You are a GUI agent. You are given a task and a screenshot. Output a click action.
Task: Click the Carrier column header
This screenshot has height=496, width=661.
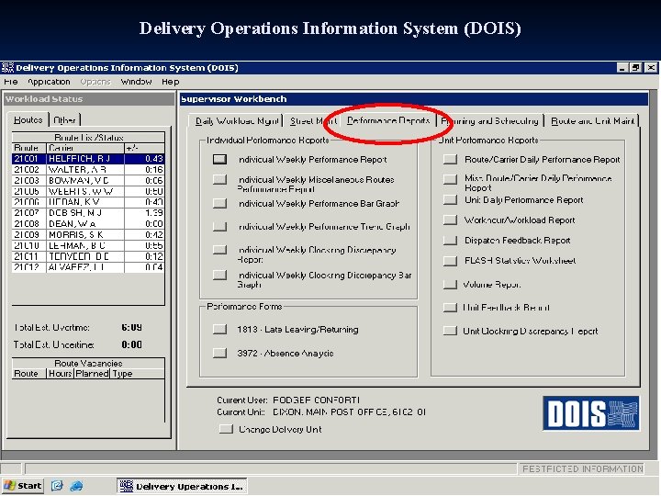(85, 148)
